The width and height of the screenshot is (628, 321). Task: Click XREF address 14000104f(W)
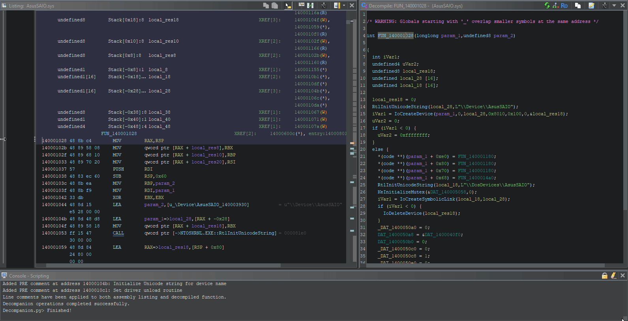pos(312,20)
